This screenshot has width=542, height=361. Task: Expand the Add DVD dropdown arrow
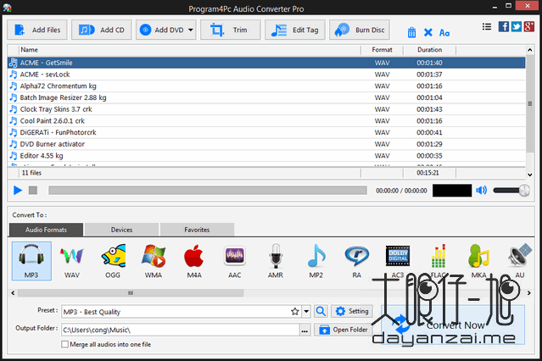(x=191, y=30)
